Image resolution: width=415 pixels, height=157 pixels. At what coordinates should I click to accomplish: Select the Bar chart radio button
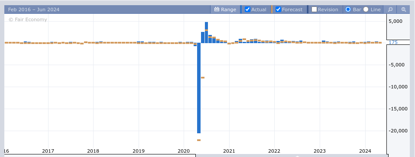(x=348, y=9)
